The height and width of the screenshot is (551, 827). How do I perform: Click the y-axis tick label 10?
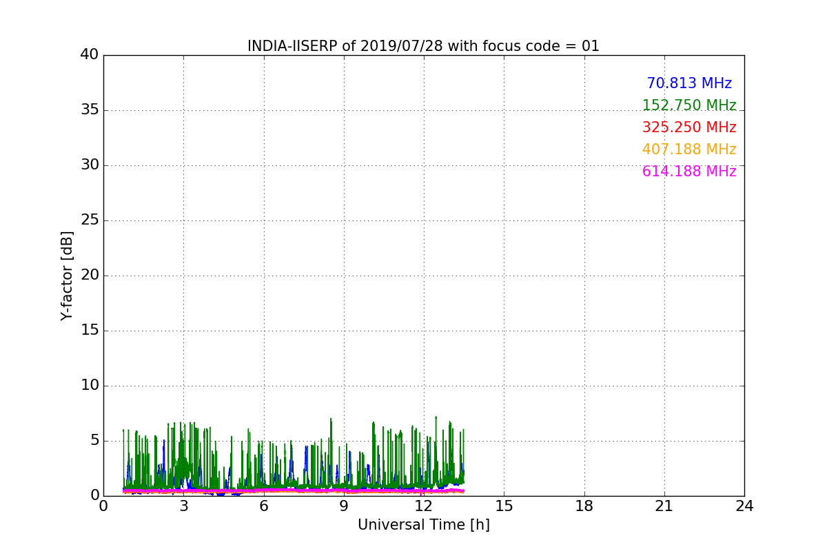point(89,386)
